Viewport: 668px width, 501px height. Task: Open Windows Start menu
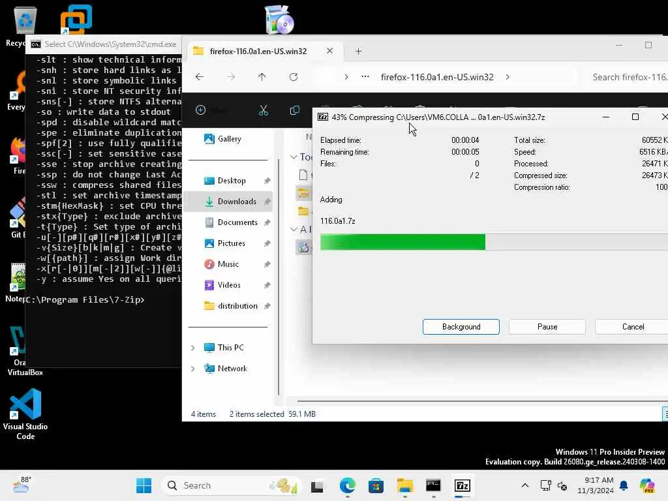coord(144,485)
